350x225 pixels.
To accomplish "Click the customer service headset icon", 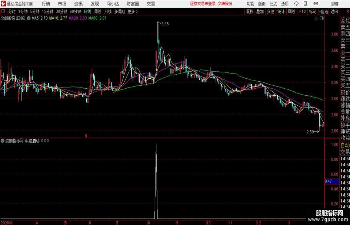I will [296, 4].
